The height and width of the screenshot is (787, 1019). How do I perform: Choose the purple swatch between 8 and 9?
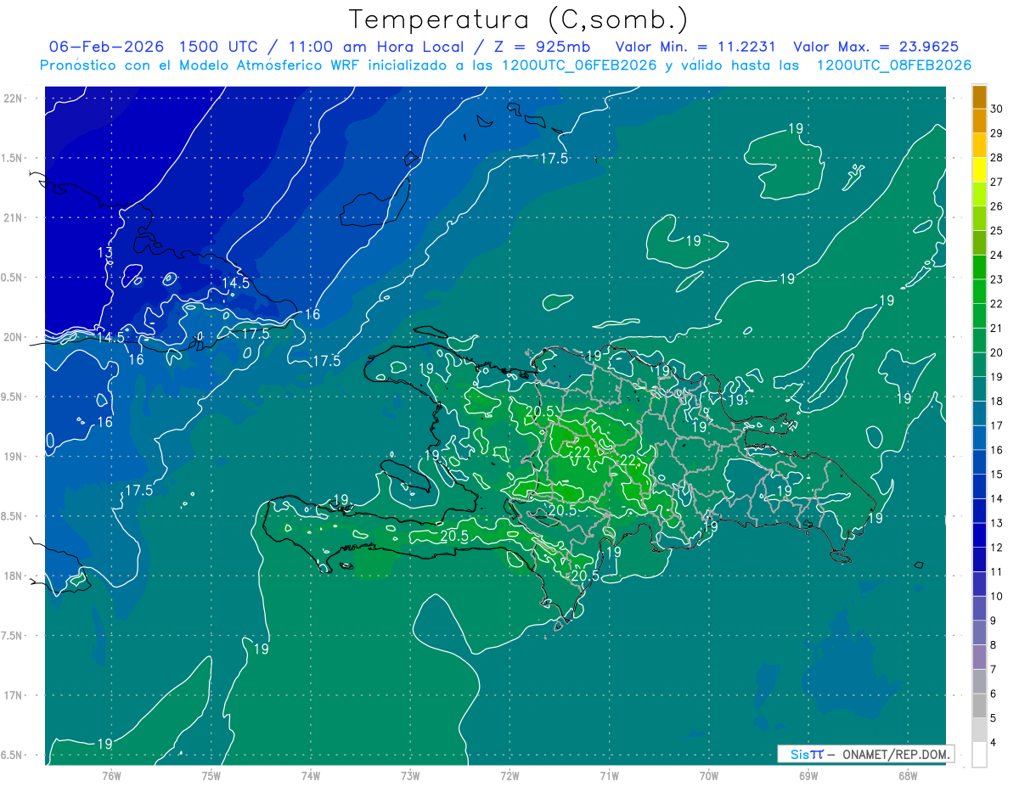click(x=979, y=633)
